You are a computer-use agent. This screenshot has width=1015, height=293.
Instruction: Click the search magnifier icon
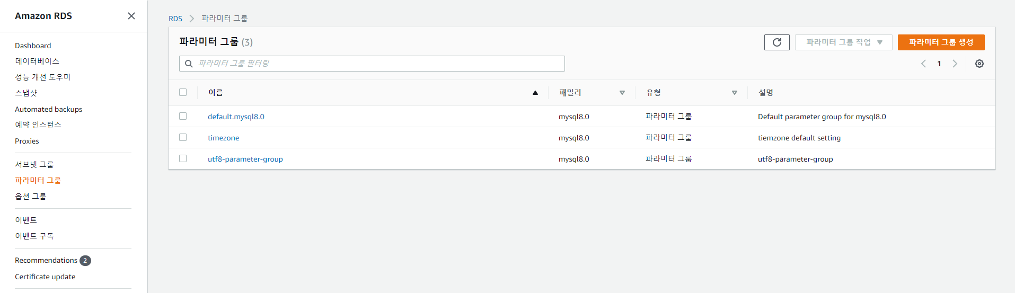click(x=189, y=64)
